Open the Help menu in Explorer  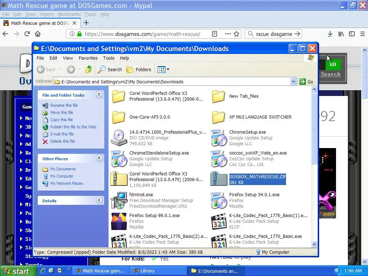click(x=124, y=58)
